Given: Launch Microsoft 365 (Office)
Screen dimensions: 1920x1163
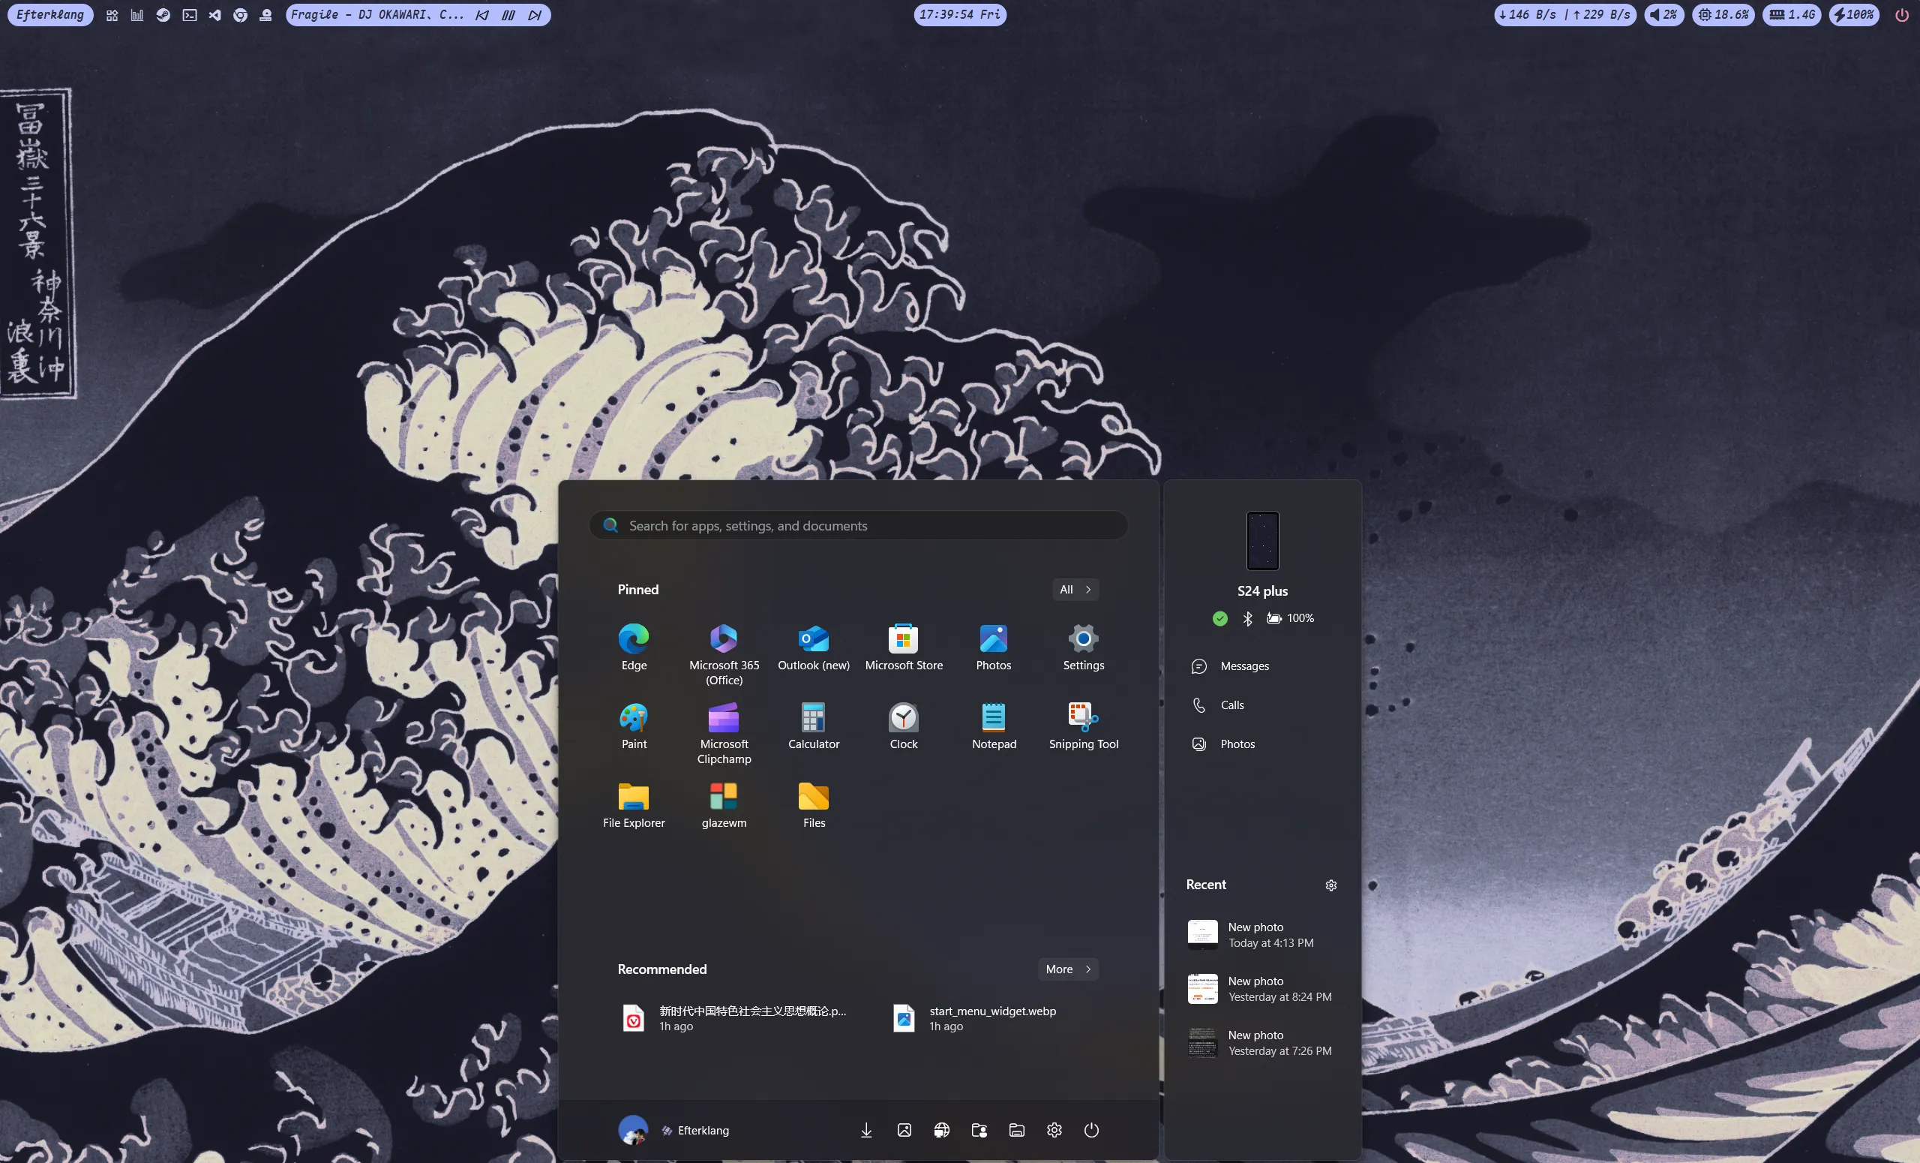Looking at the screenshot, I should (x=724, y=654).
